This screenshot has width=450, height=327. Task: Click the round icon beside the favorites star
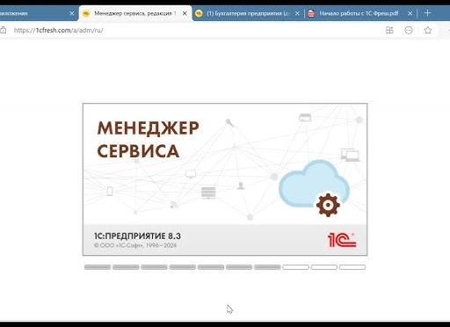(409, 30)
